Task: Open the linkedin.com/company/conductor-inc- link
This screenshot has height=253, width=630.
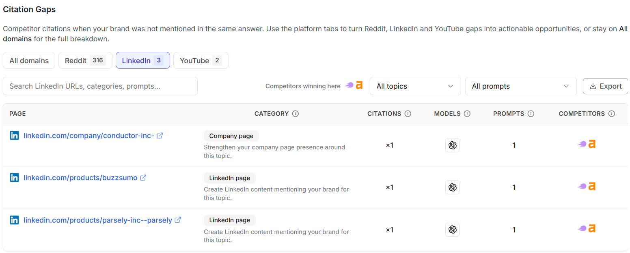Action: (x=89, y=136)
